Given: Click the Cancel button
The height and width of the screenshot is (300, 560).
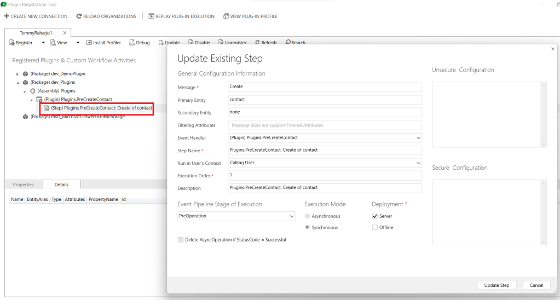Looking at the screenshot, I should click(536, 285).
